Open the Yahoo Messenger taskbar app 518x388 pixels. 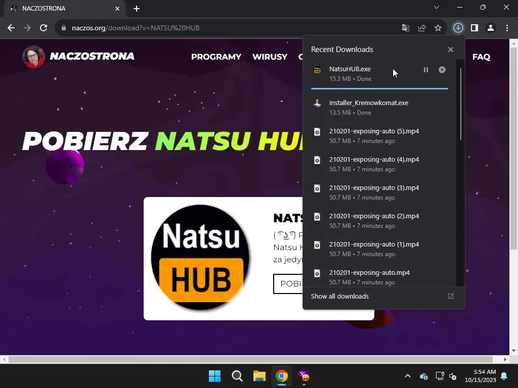tap(304, 376)
